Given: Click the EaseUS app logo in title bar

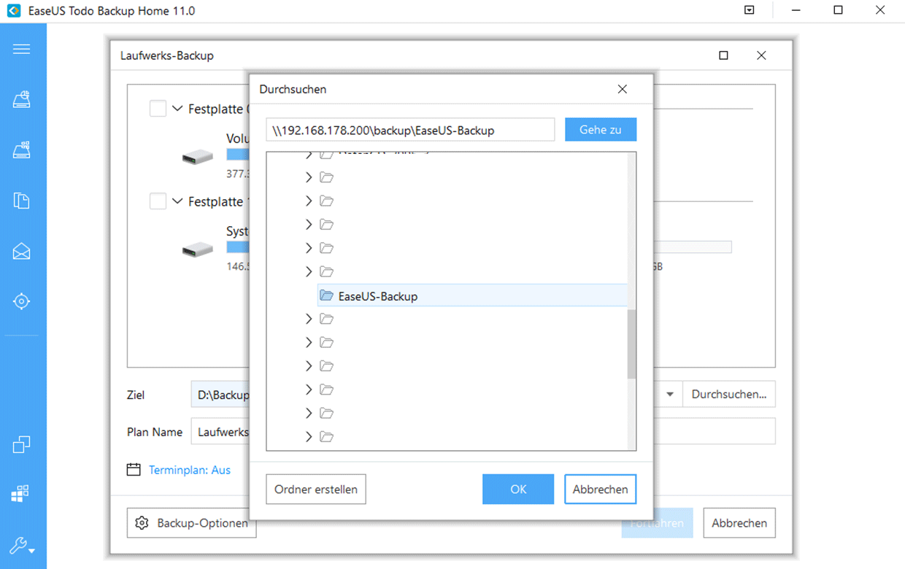Looking at the screenshot, I should pos(12,11).
